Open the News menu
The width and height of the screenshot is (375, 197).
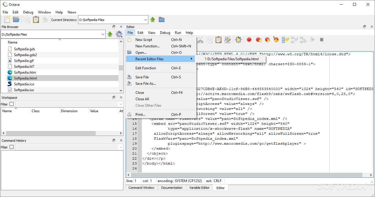[72, 12]
